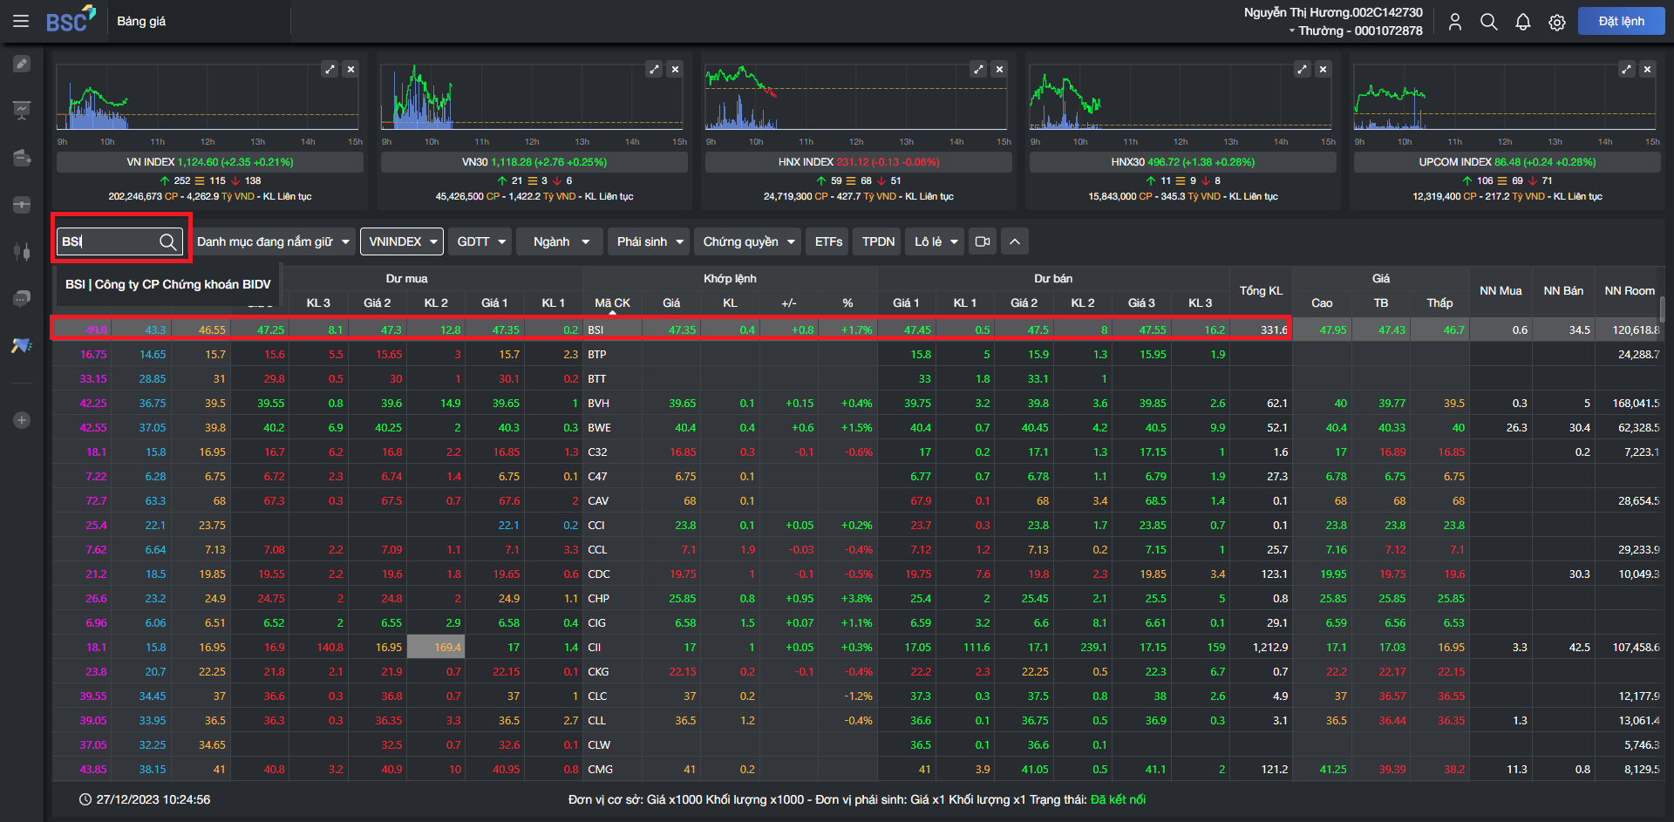Open the search icon in the top bar
The height and width of the screenshot is (822, 1674).
[x=1488, y=21]
